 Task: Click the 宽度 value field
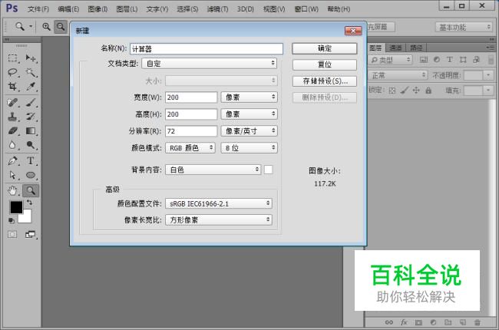(191, 97)
